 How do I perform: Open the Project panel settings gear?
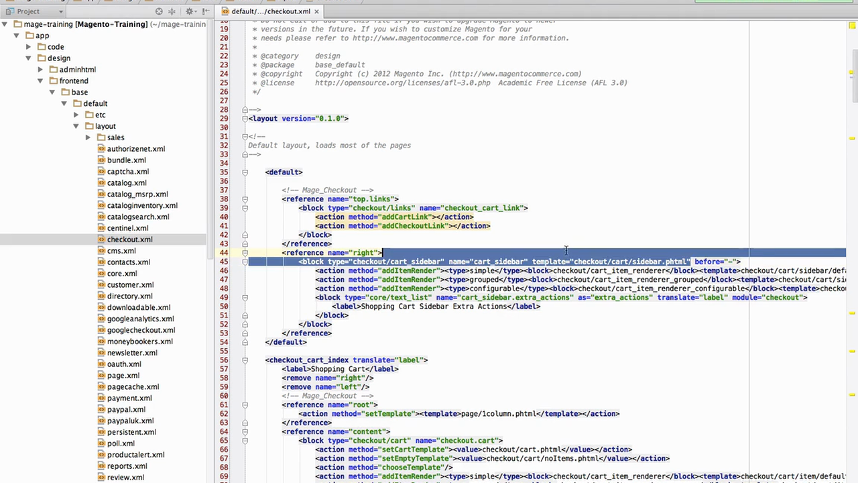[190, 11]
